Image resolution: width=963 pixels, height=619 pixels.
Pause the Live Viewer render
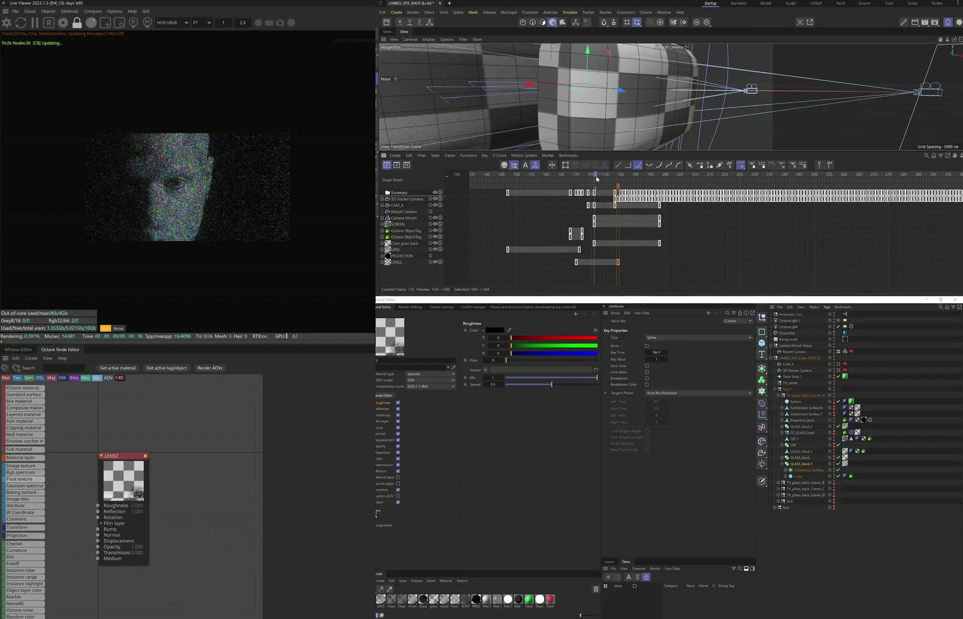pos(35,23)
